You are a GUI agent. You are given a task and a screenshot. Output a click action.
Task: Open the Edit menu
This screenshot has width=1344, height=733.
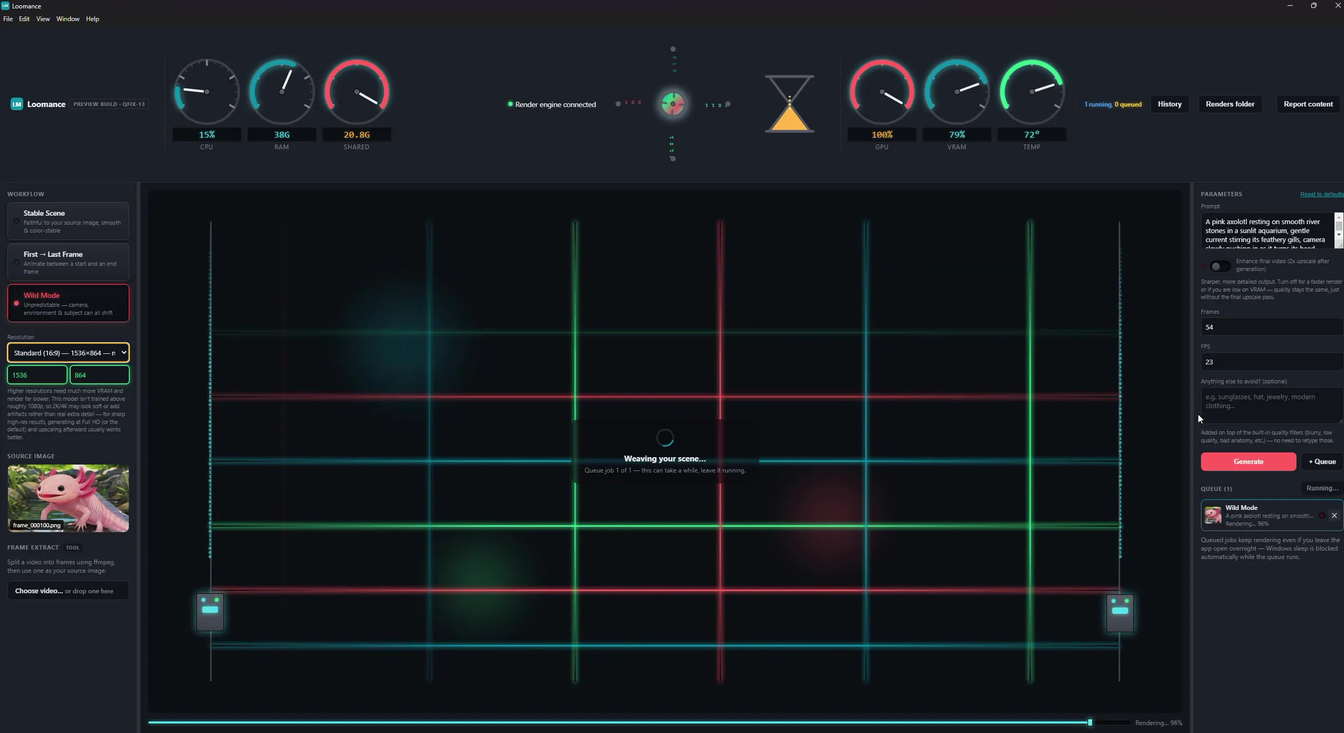(24, 19)
